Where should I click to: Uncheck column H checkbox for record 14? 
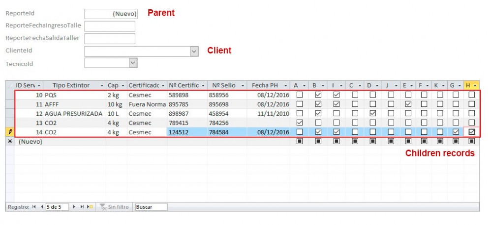(471, 132)
